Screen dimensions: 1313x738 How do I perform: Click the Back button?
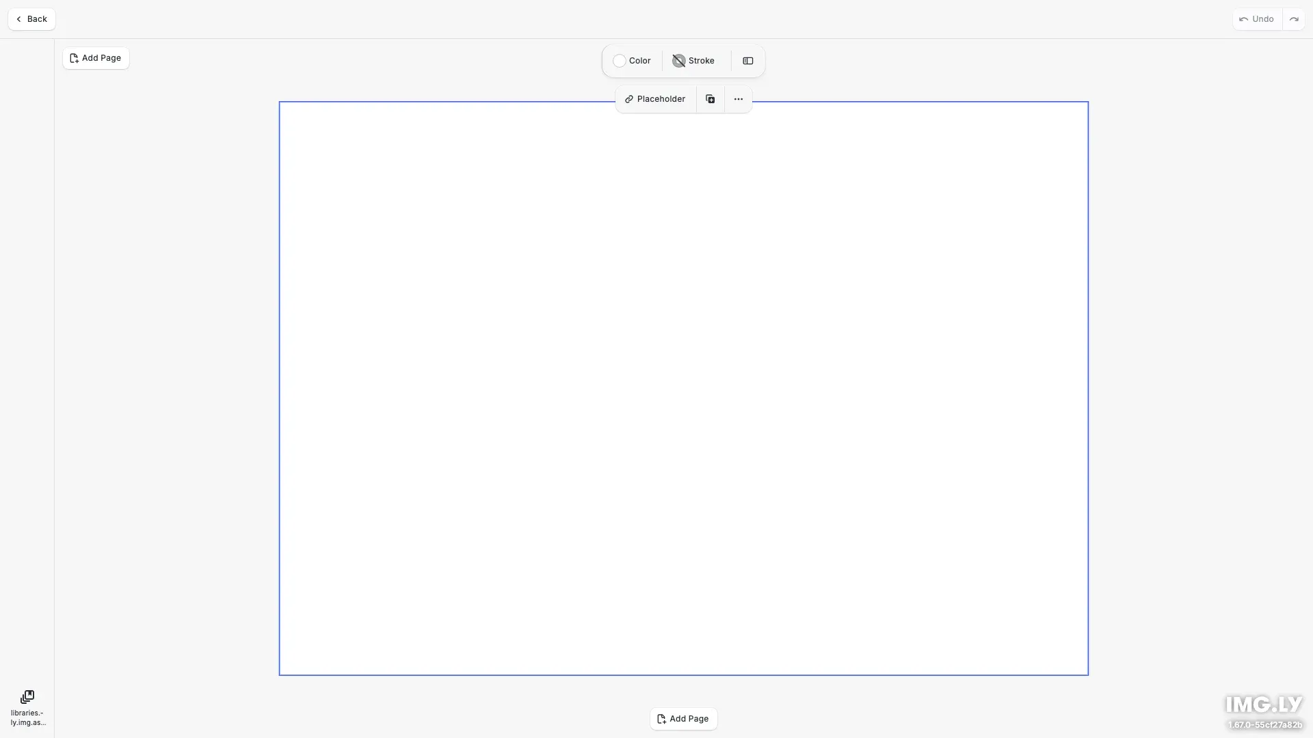(31, 18)
